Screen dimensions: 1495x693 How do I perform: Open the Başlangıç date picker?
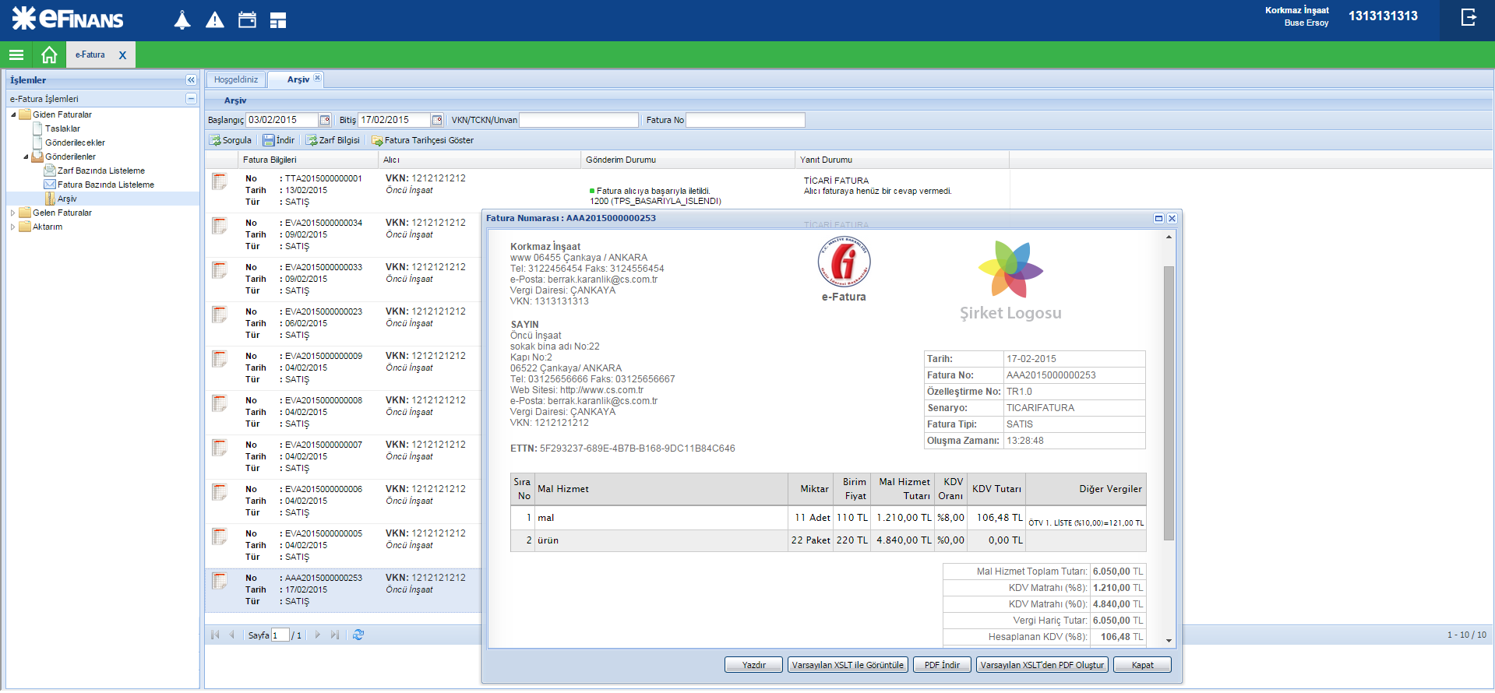coord(326,120)
